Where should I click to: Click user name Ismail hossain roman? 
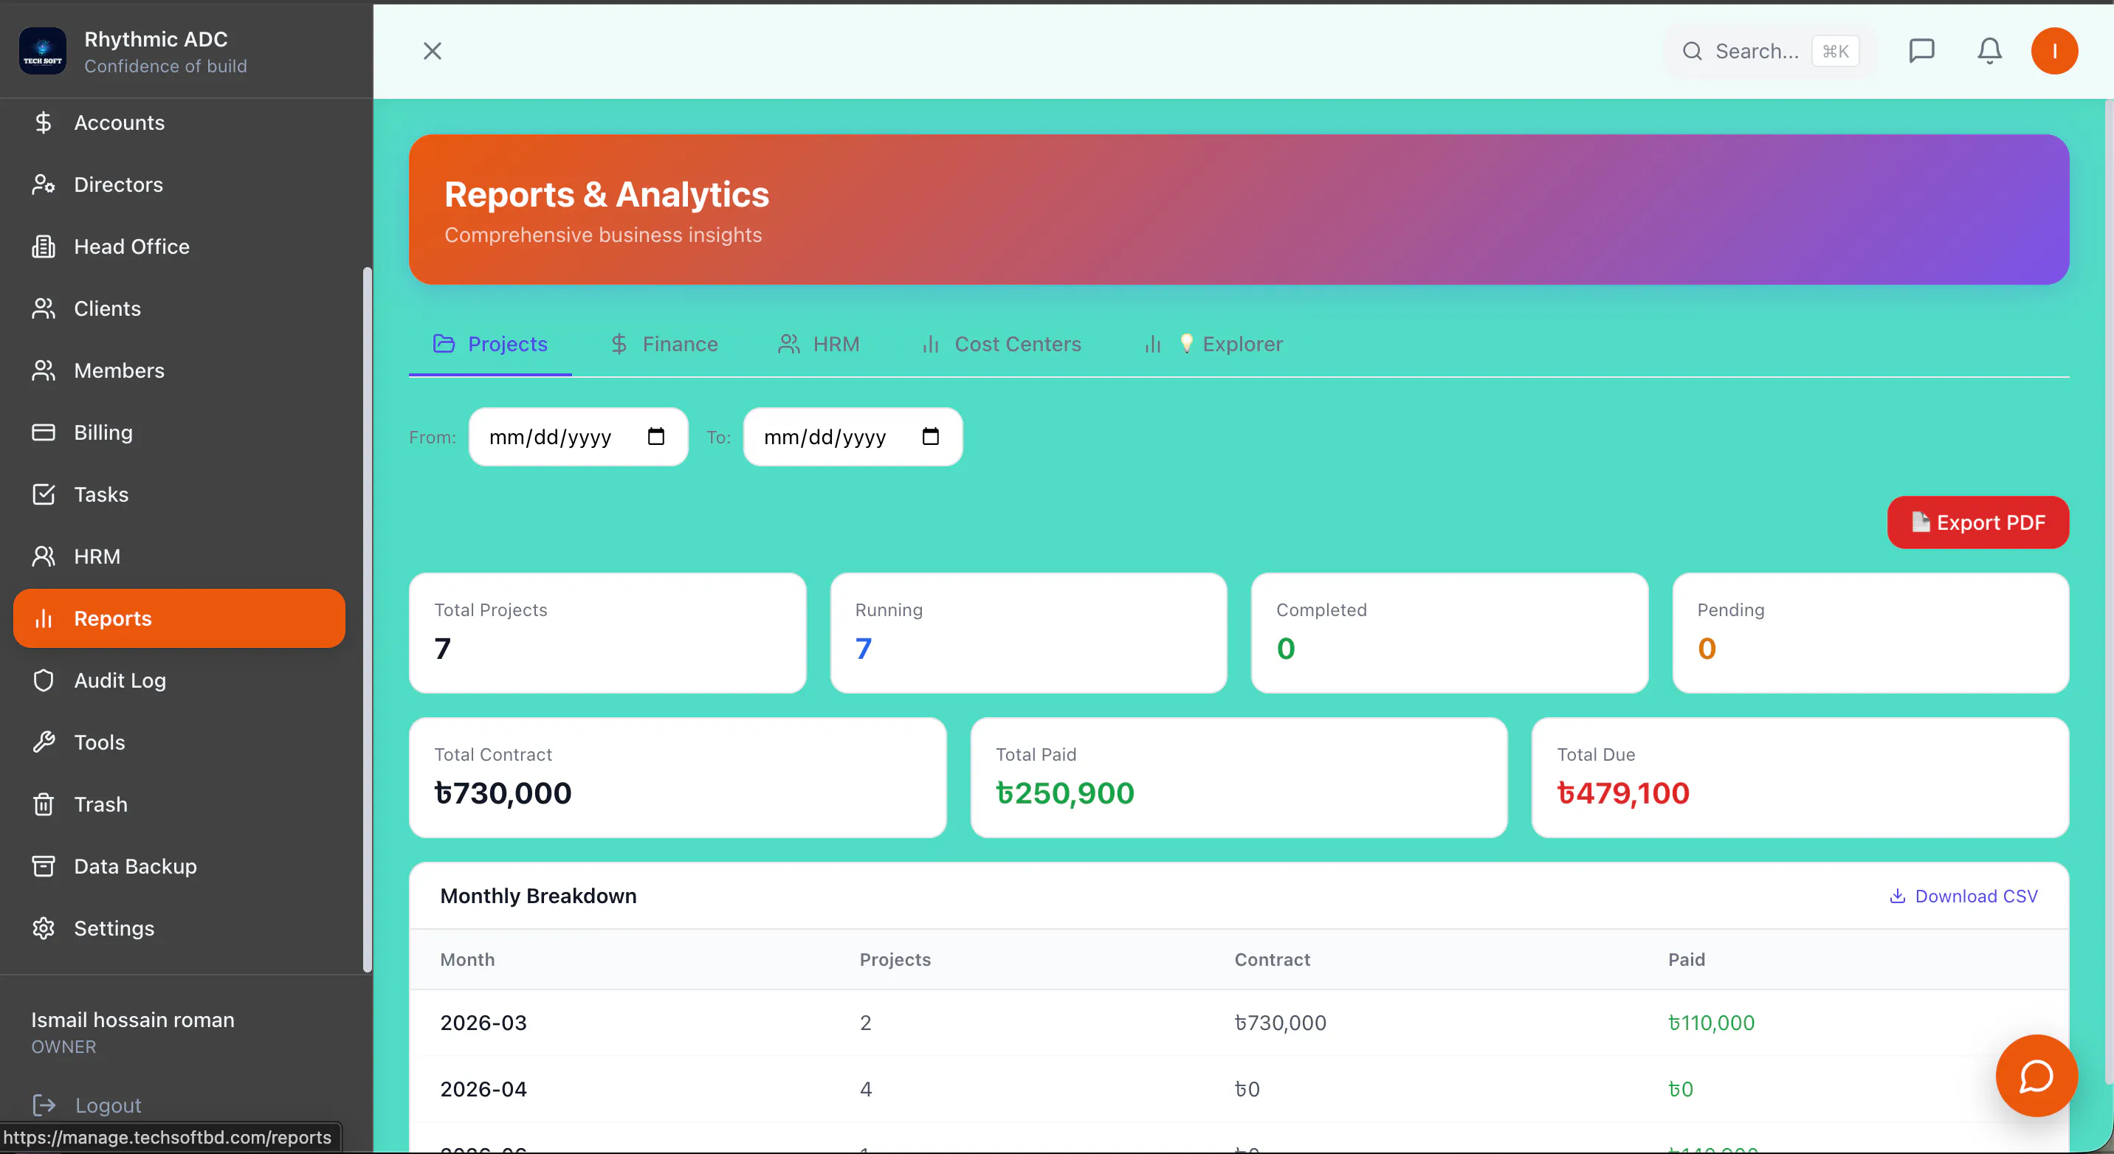[x=133, y=1020]
